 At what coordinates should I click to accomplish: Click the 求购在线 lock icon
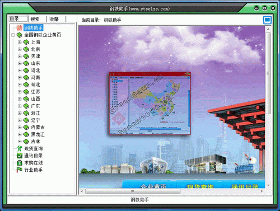[x=20, y=163]
